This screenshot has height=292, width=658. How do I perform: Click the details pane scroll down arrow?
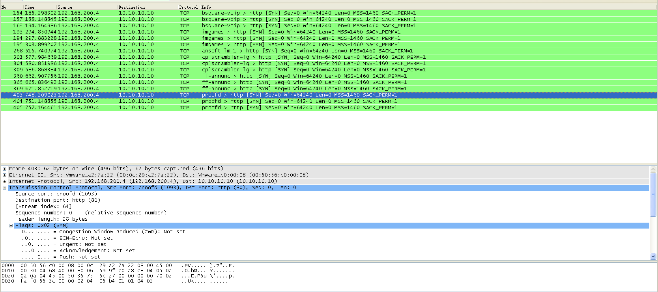tap(653, 256)
